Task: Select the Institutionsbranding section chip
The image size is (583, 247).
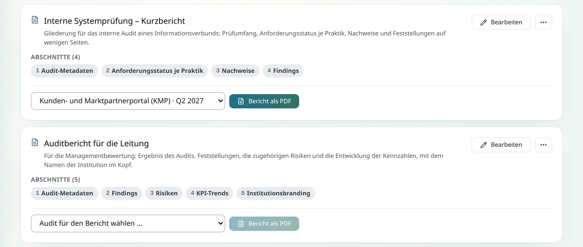Action: [276, 193]
